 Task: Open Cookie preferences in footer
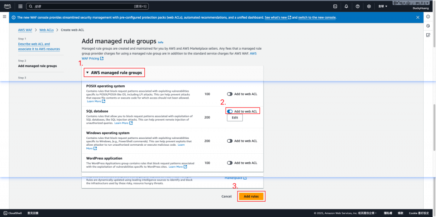pos(419,213)
